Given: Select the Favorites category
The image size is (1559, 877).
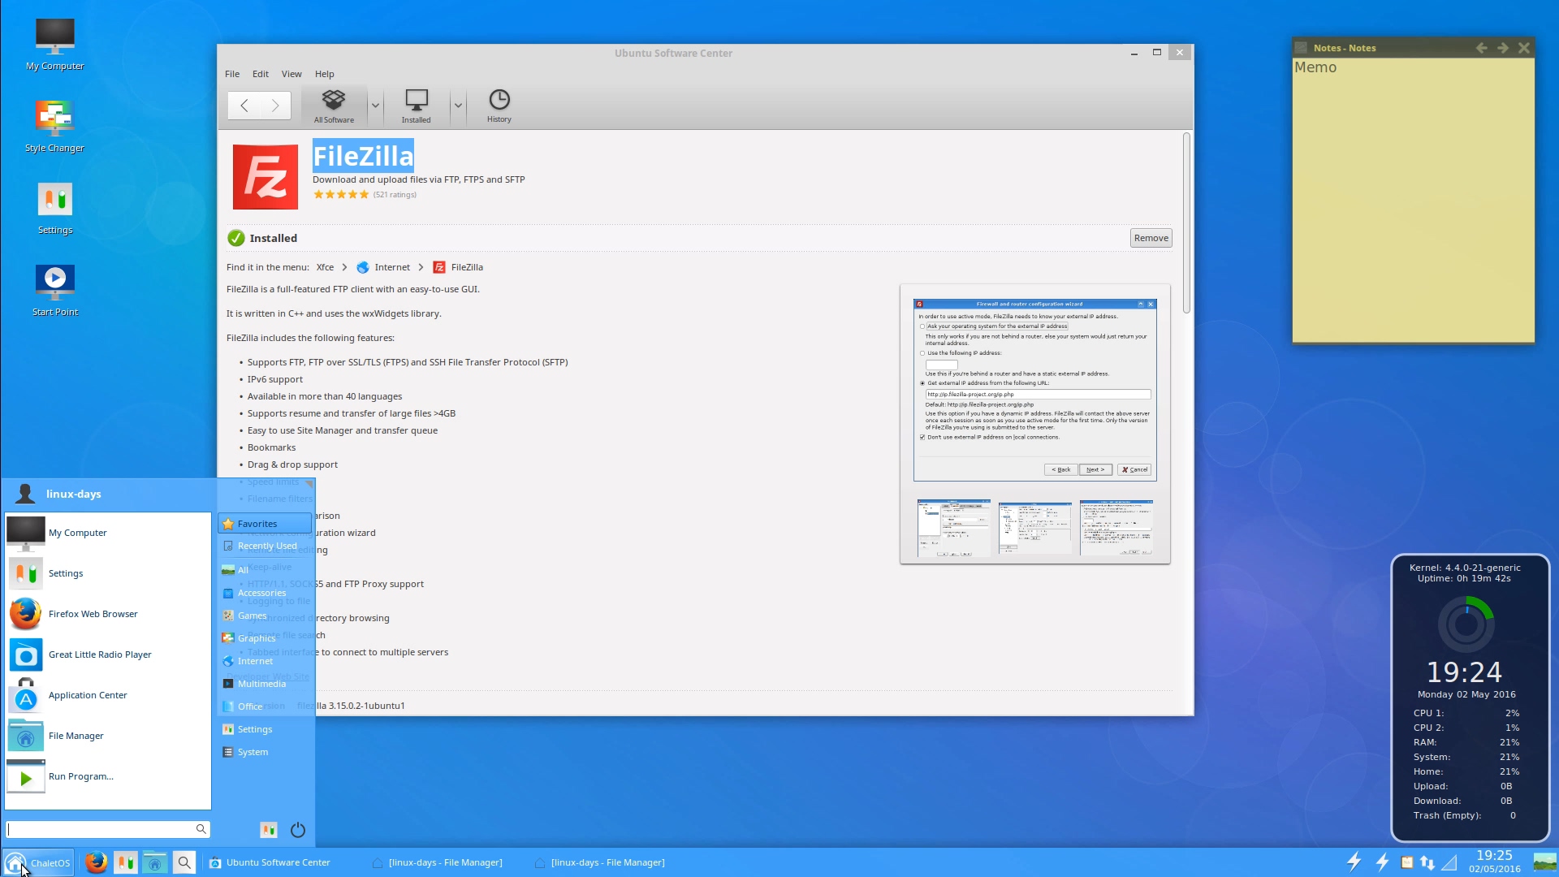Looking at the screenshot, I should 265,524.
